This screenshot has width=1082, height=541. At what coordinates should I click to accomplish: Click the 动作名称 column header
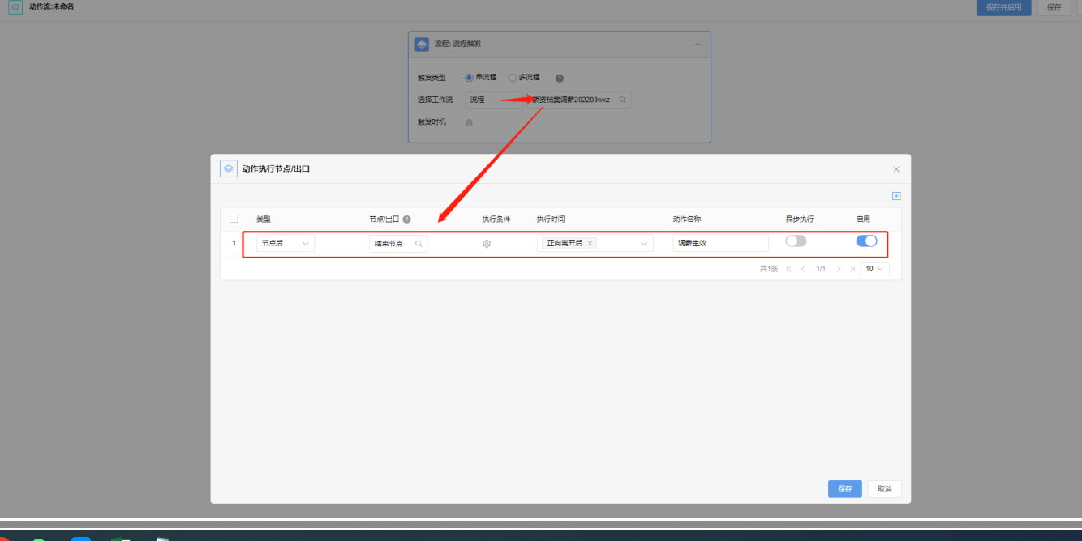click(687, 219)
